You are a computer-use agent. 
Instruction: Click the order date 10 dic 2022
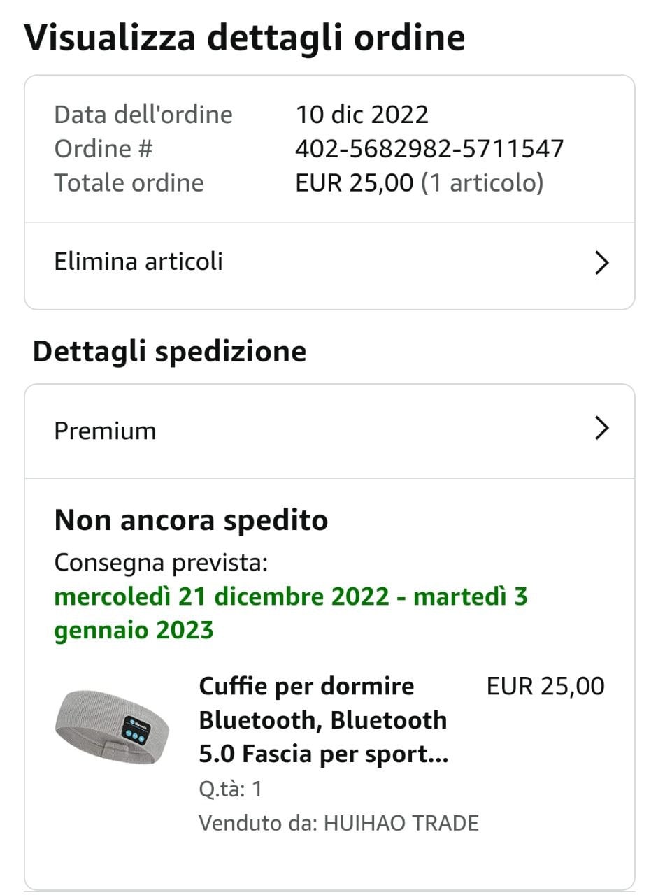362,115
